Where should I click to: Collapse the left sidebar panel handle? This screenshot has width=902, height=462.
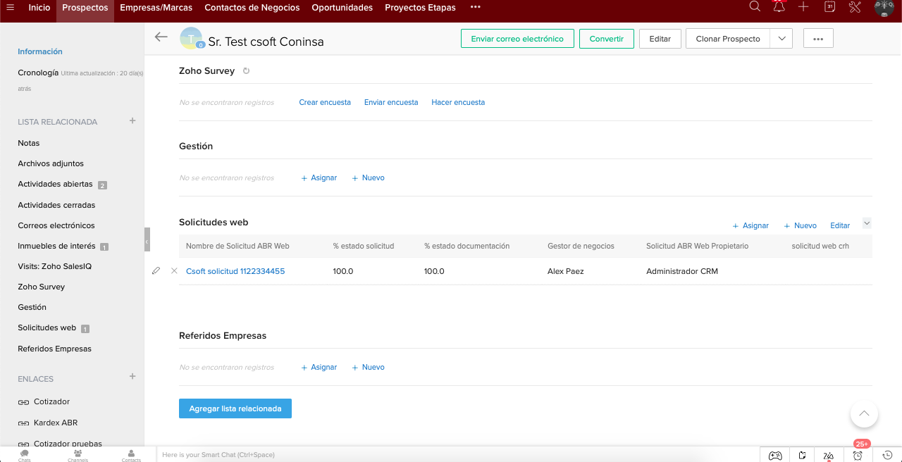point(147,240)
